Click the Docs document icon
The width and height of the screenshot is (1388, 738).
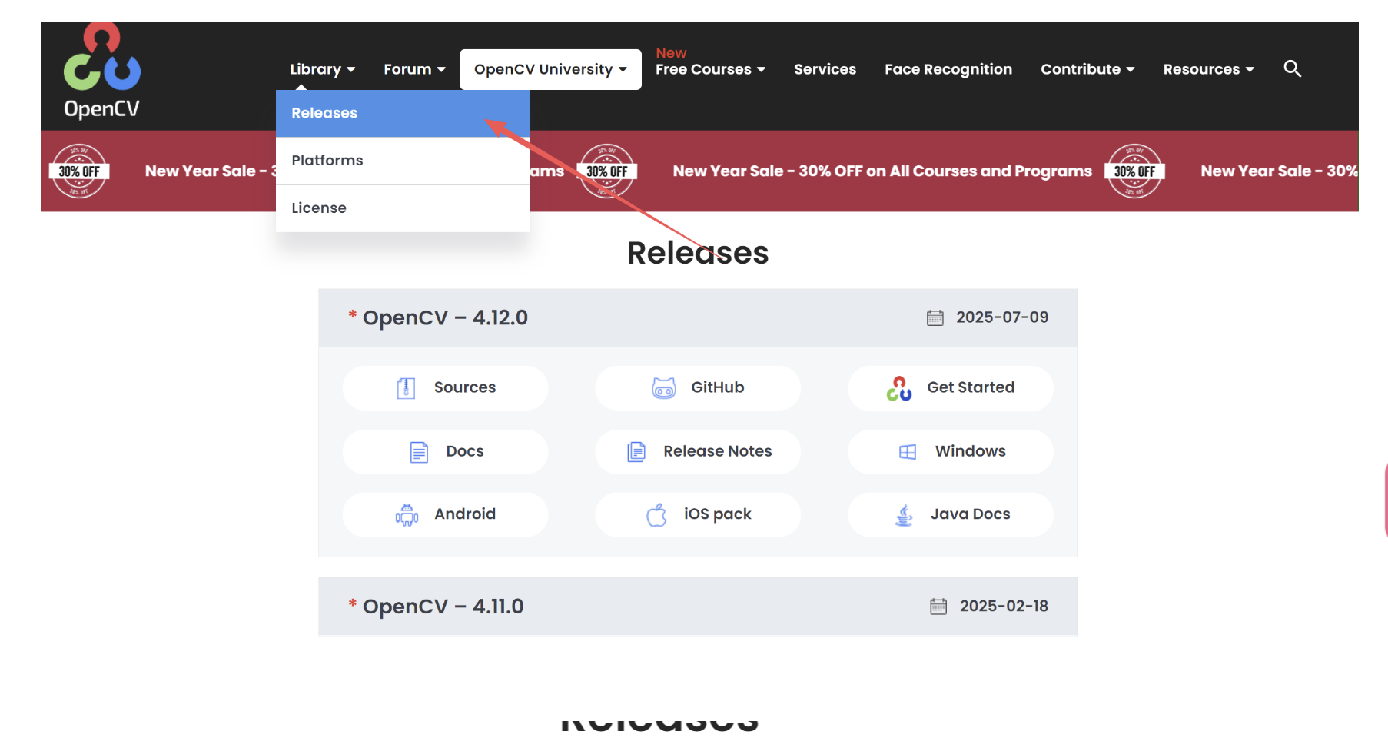click(x=419, y=452)
